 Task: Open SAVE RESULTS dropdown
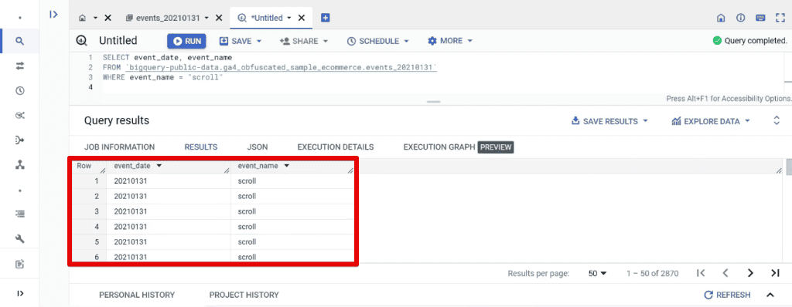tap(609, 122)
